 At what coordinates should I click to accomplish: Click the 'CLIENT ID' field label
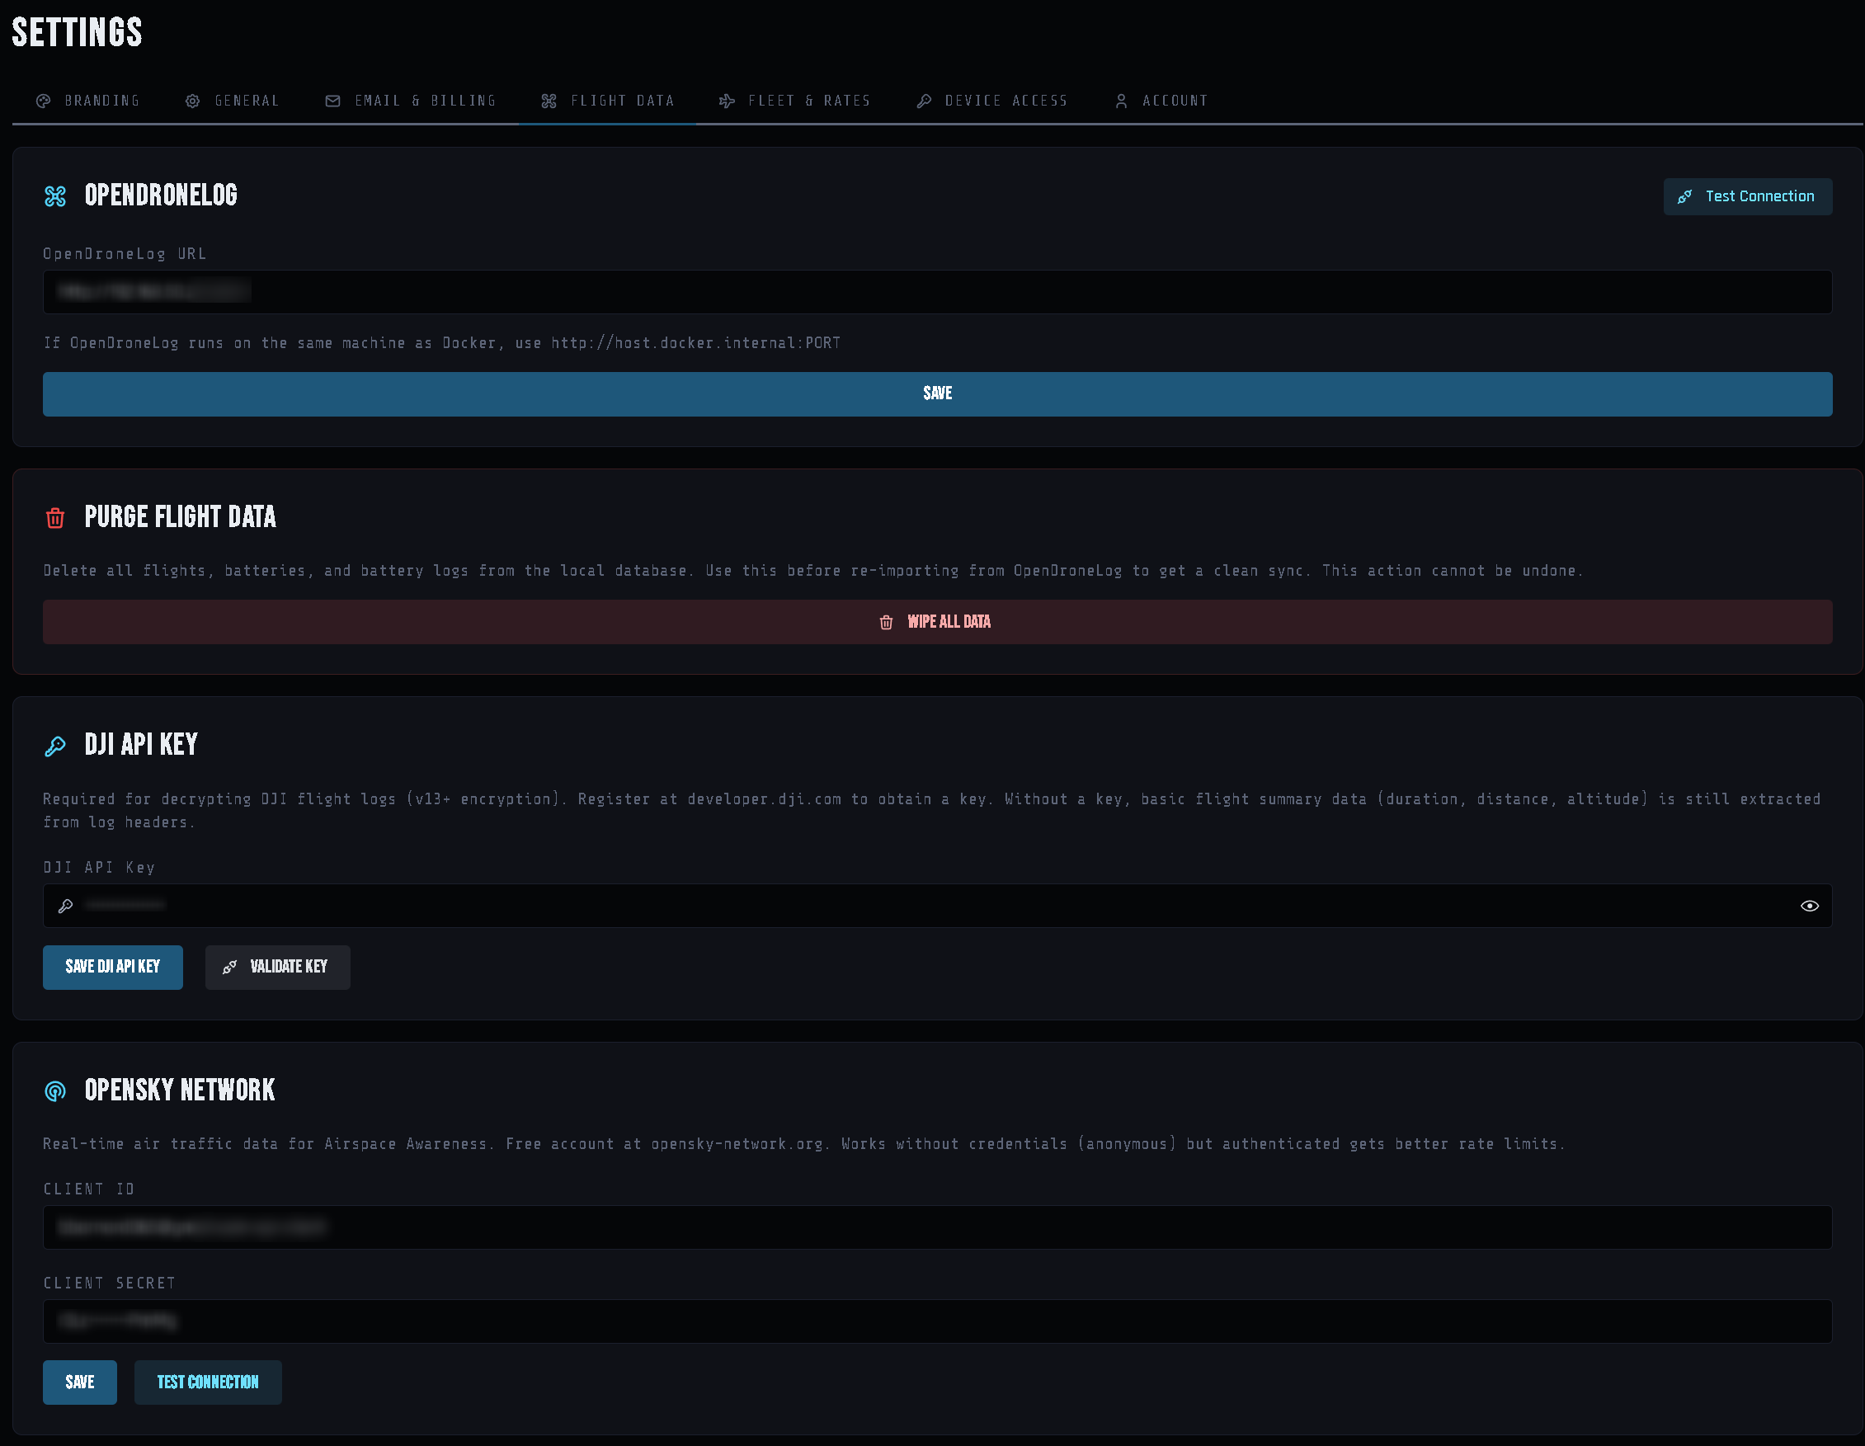click(x=89, y=1189)
